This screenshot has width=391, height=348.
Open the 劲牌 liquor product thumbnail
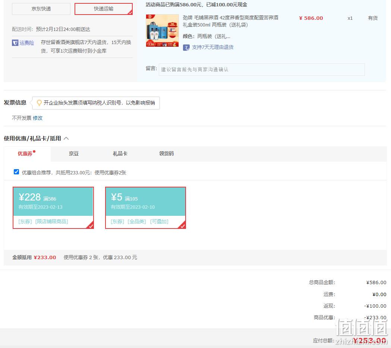163,31
